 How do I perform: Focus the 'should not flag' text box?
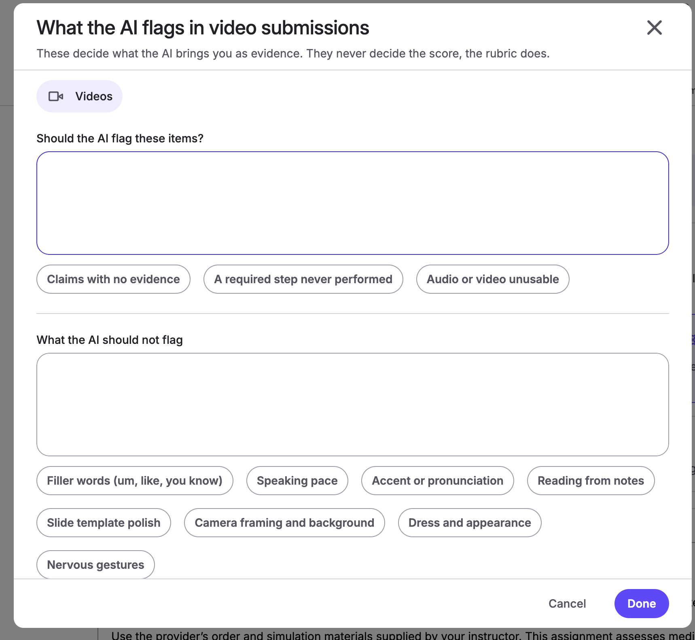pos(353,405)
